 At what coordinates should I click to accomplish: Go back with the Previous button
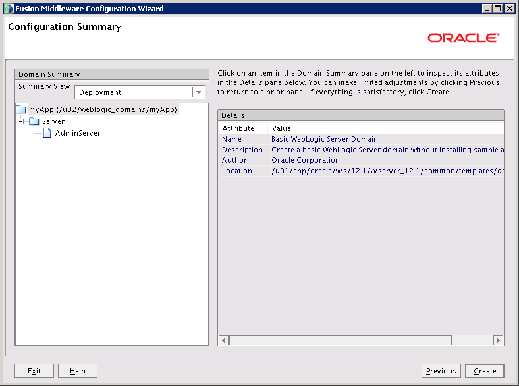(x=441, y=371)
